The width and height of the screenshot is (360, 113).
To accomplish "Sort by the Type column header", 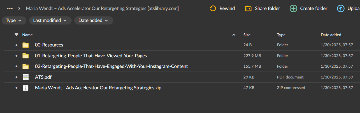I will 281,35.
